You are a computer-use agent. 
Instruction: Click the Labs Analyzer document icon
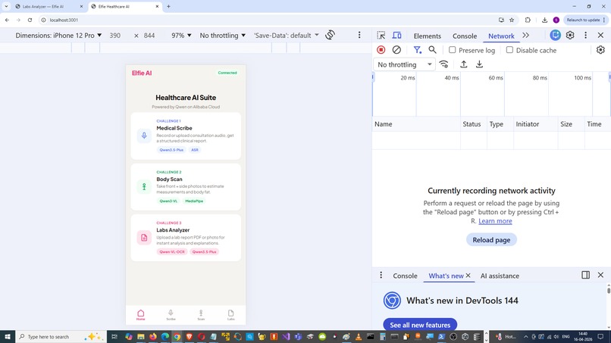click(x=144, y=238)
